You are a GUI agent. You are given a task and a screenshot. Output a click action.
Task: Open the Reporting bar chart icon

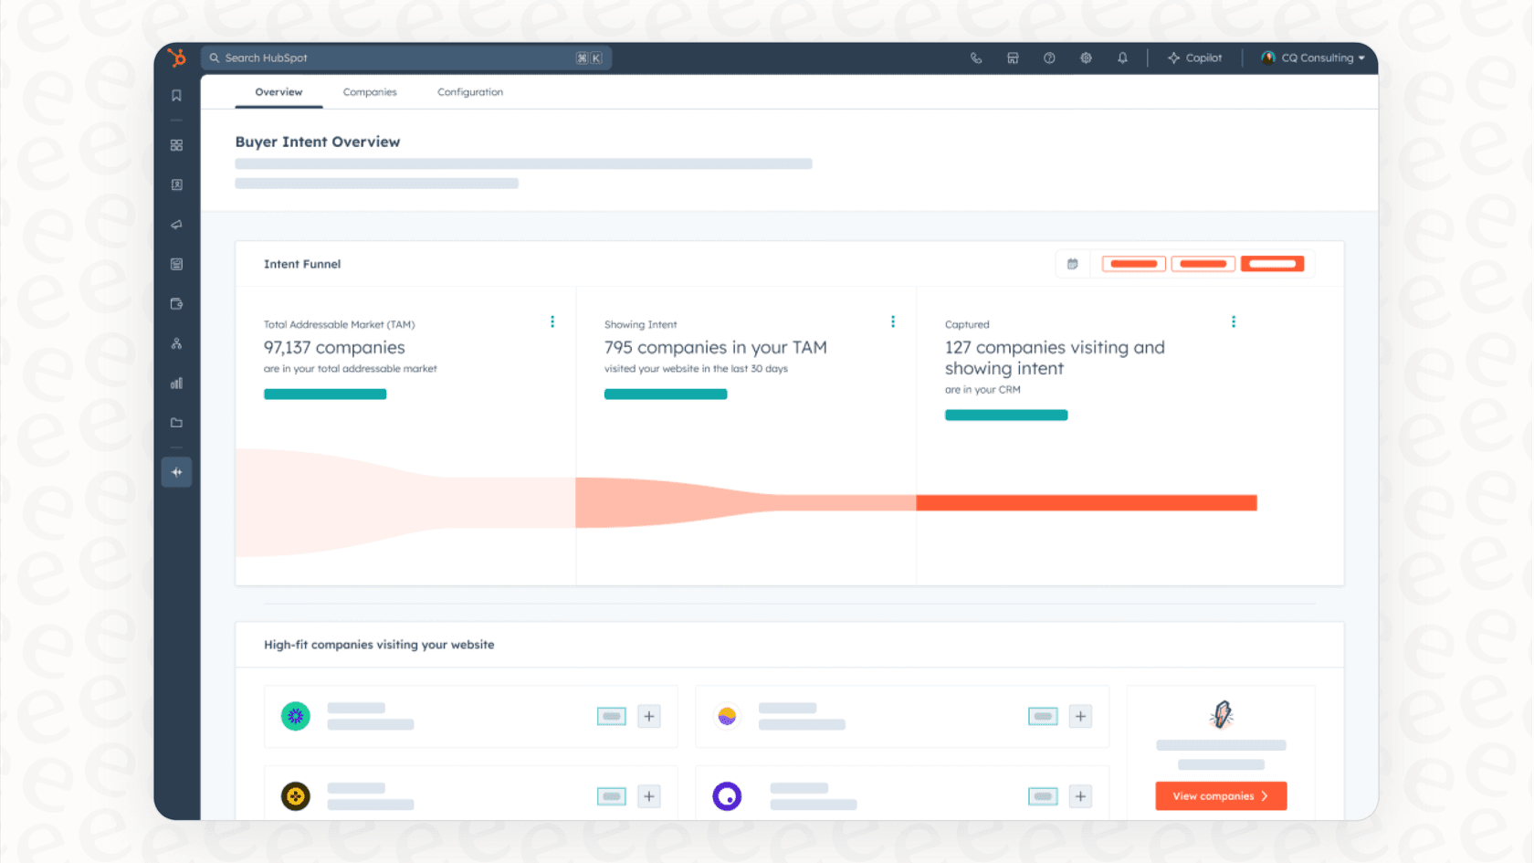[176, 383]
